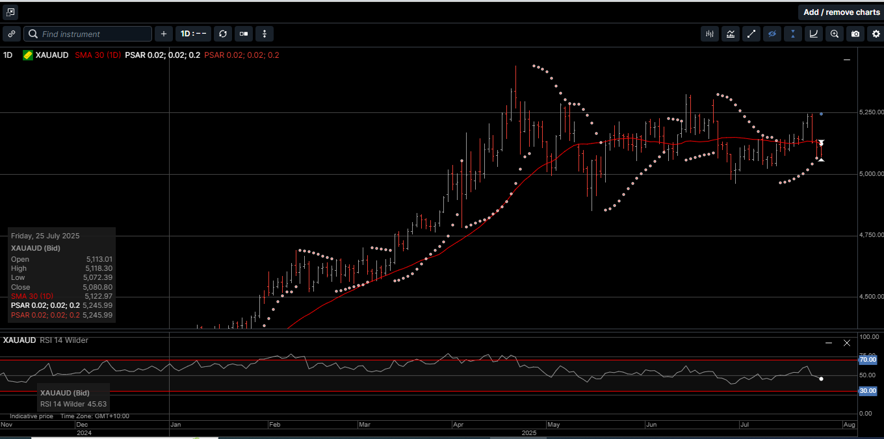884x439 pixels.
Task: Click the XAUAUD gold instrument icon
Action: point(28,55)
